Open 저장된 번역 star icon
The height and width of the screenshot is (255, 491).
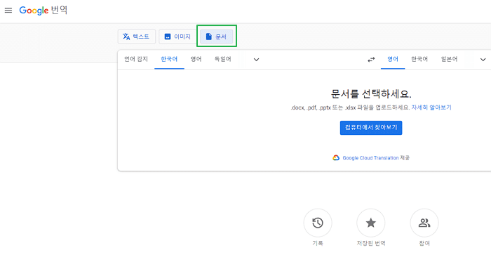click(371, 223)
